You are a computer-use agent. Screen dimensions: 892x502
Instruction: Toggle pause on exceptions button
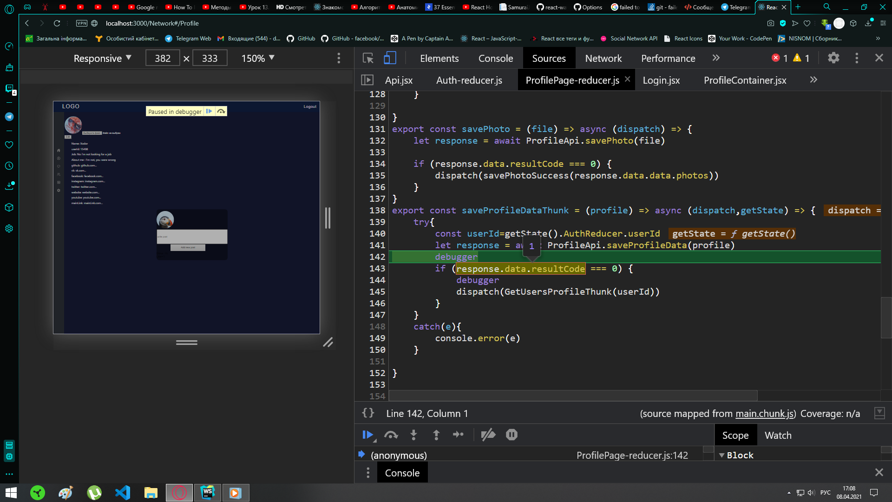tap(512, 435)
